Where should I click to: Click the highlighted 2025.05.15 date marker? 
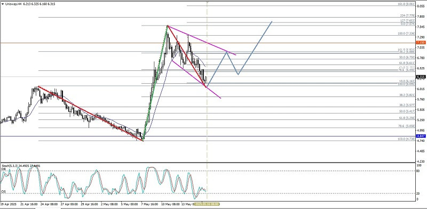[207, 204]
